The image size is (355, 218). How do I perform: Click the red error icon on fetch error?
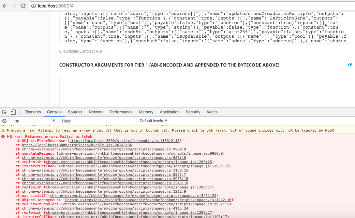pyautogui.click(x=3, y=136)
